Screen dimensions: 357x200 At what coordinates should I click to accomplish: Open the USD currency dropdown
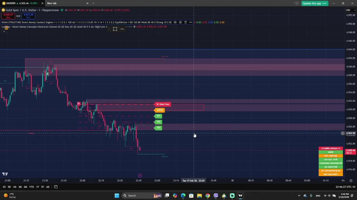351,10
